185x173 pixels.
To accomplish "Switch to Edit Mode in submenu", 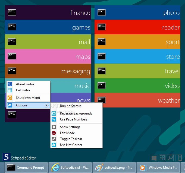I will click(x=76, y=133).
